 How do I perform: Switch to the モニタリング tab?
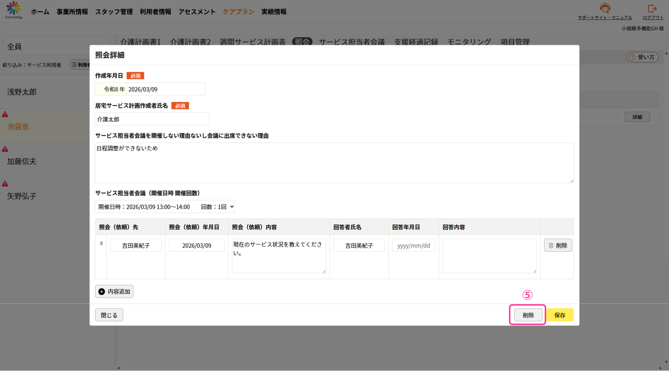coord(469,42)
